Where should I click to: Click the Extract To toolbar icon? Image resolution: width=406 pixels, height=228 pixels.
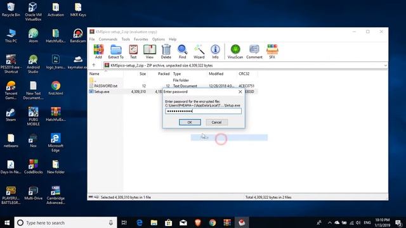coord(115,51)
